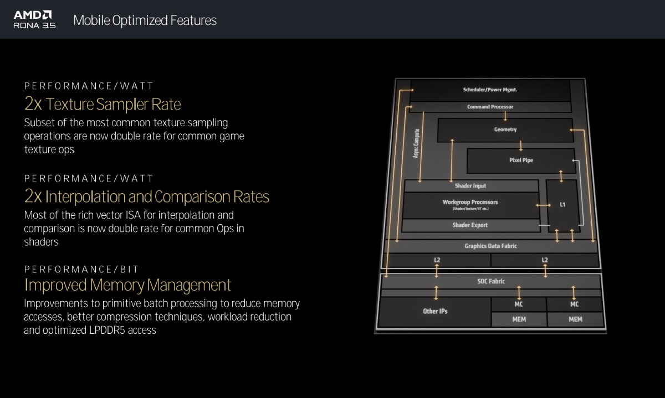The height and width of the screenshot is (398, 665).
Task: Click the Scheduler/Power Mgmt. block
Action: click(x=490, y=90)
